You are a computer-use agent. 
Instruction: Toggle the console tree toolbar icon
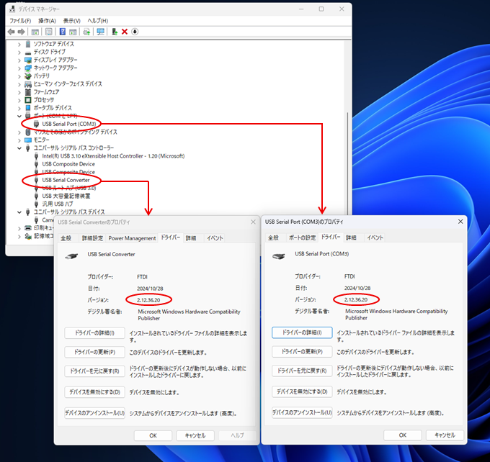point(35,32)
